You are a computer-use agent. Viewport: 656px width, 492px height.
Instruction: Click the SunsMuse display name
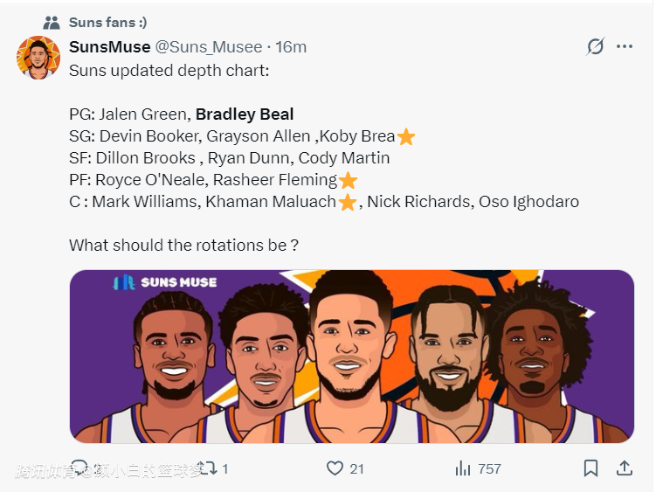(109, 47)
